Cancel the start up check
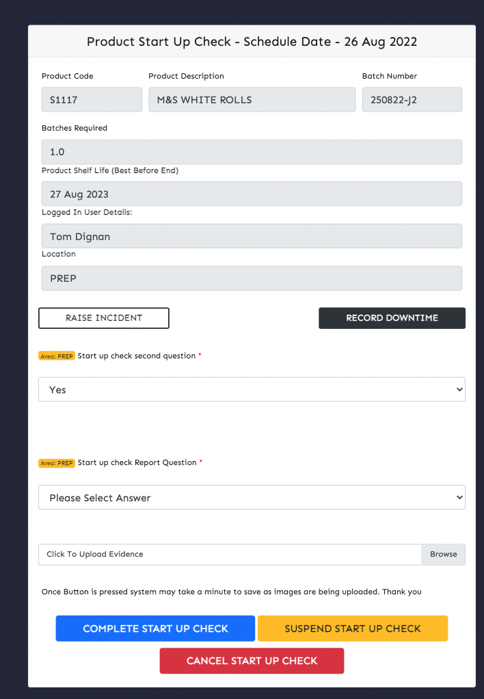Screen dimensions: 484x699 click(252, 661)
